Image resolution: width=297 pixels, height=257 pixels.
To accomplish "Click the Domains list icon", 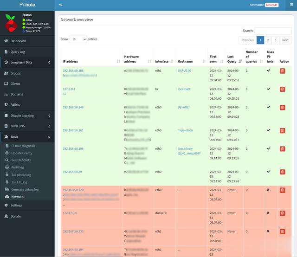I will 6,94.
